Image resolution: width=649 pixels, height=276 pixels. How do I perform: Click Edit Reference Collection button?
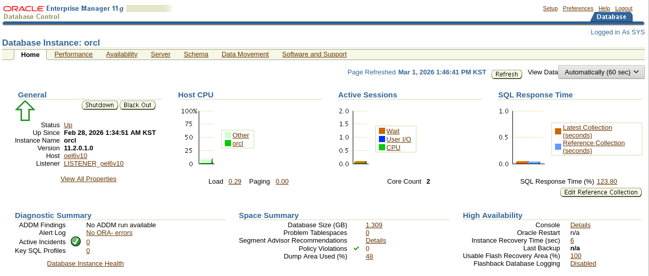click(x=601, y=192)
